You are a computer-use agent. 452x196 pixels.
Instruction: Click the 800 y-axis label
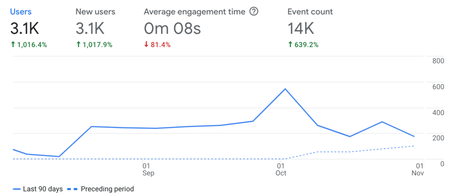[438, 61]
